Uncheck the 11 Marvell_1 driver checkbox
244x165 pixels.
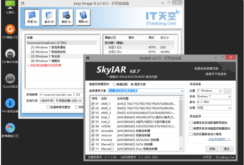[x=93, y=149]
